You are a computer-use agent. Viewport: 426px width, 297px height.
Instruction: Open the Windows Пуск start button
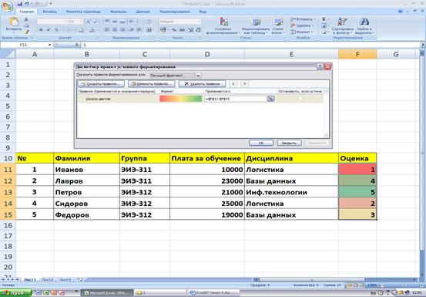[15, 293]
